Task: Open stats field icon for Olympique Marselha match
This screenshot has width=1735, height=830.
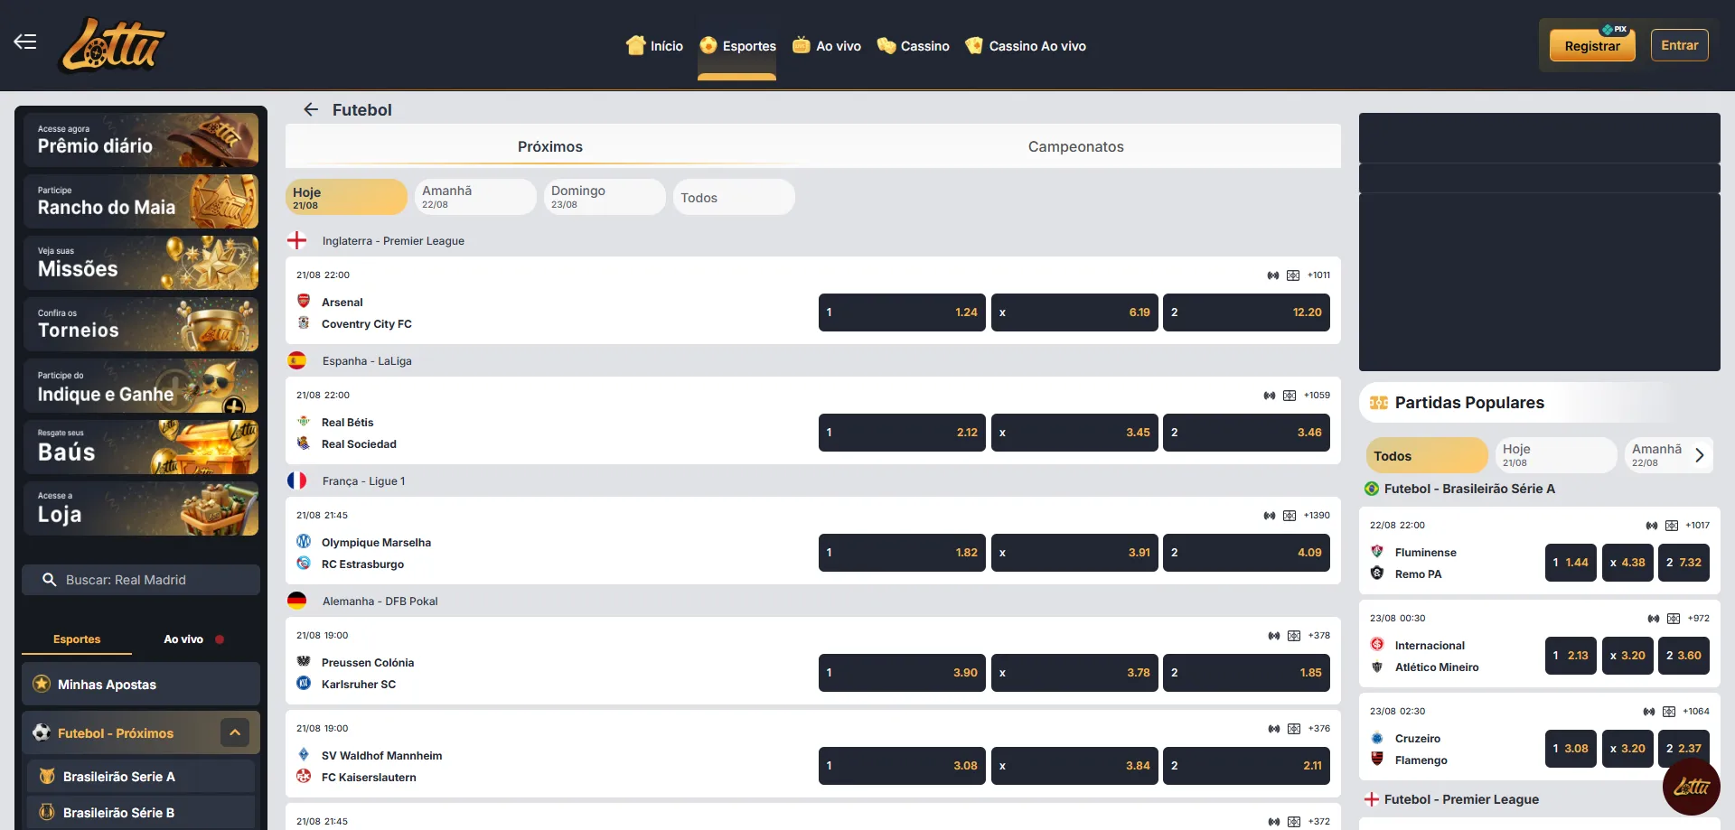Action: (1290, 516)
